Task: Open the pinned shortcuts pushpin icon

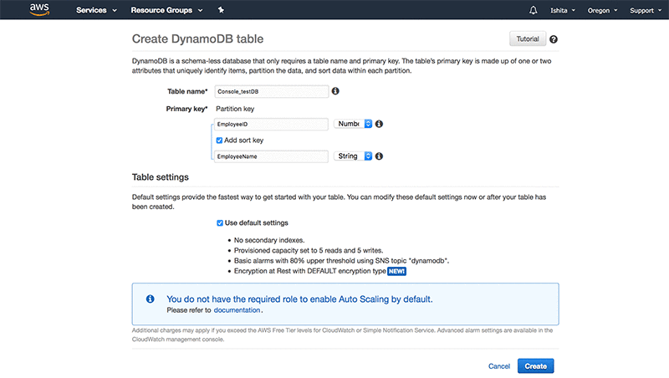Action: point(221,10)
